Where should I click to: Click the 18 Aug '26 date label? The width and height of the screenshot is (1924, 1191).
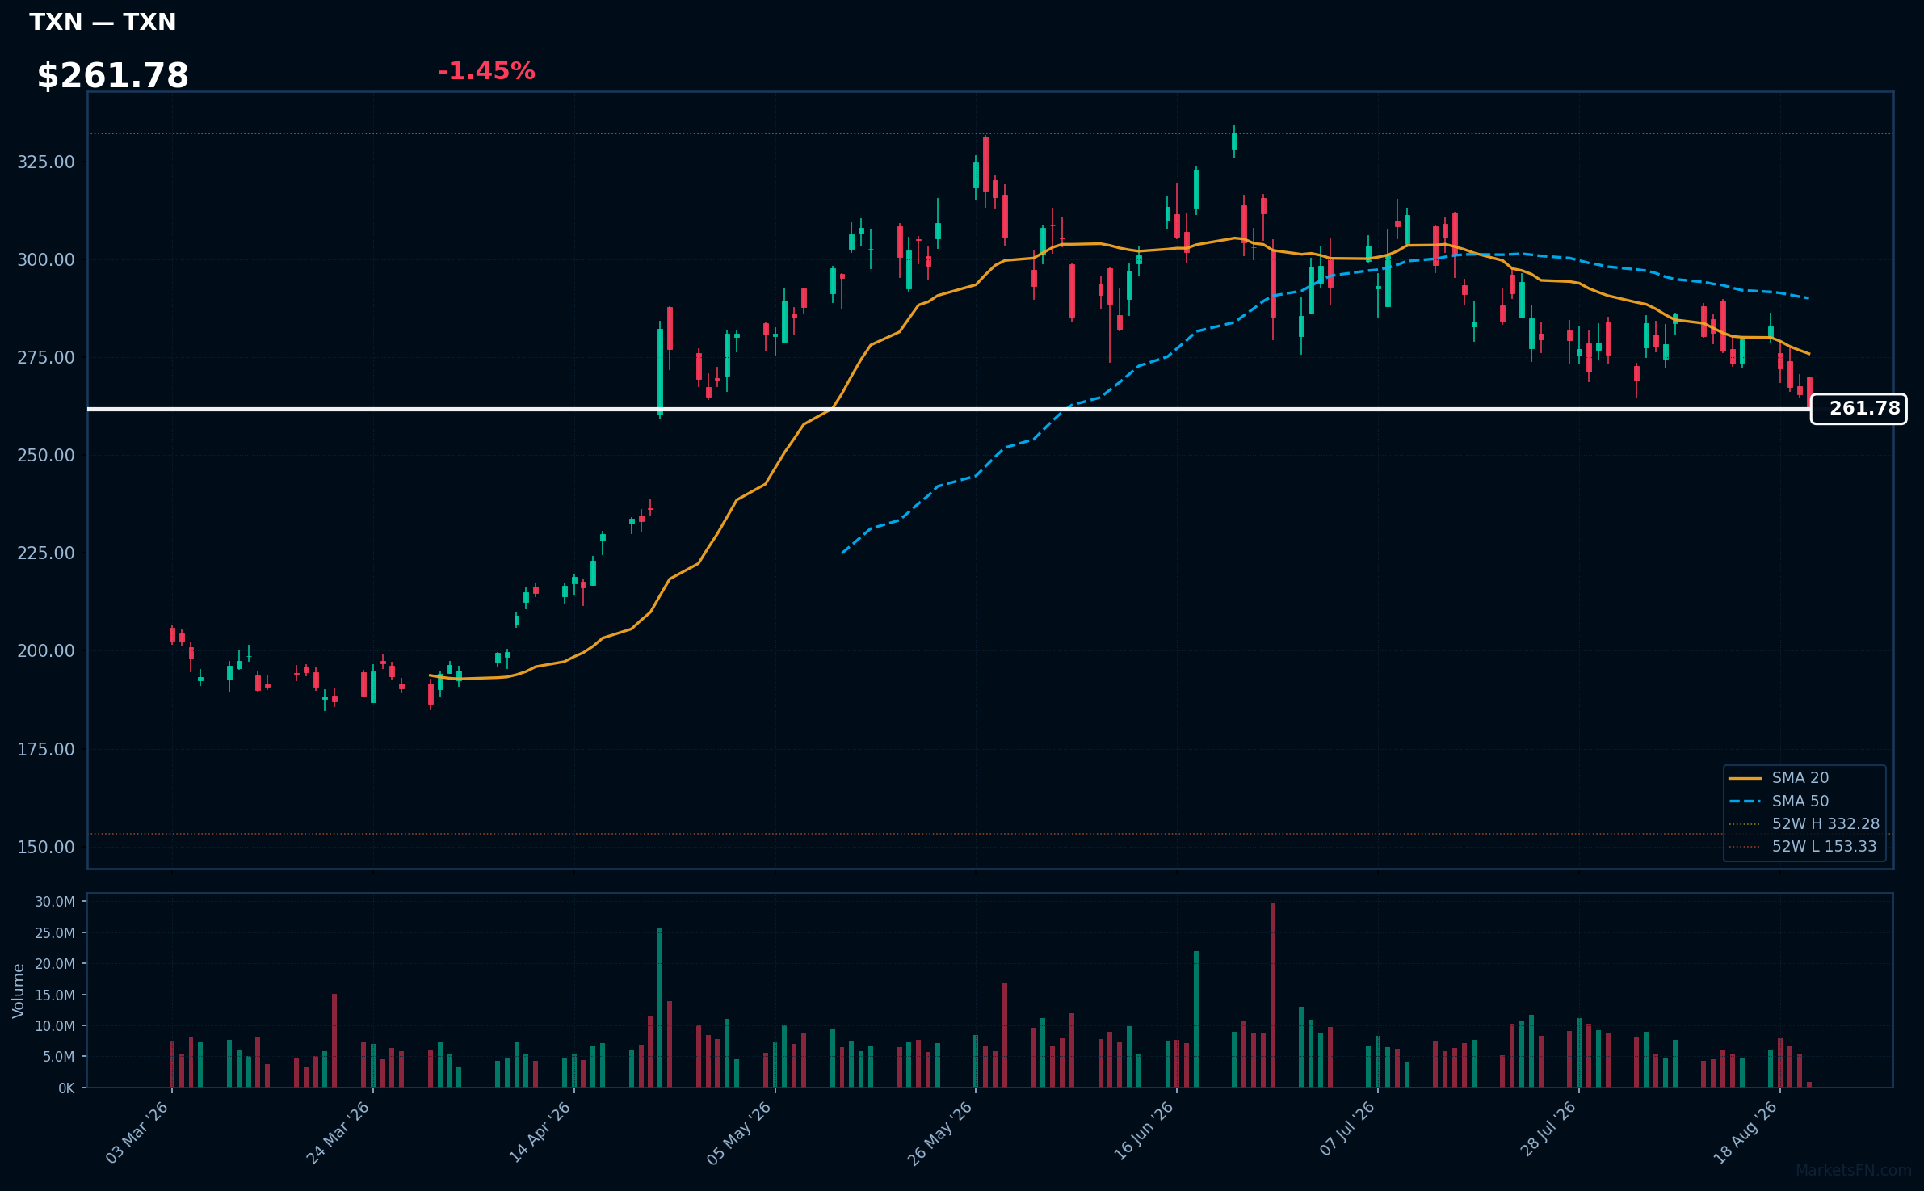pyautogui.click(x=1745, y=1133)
